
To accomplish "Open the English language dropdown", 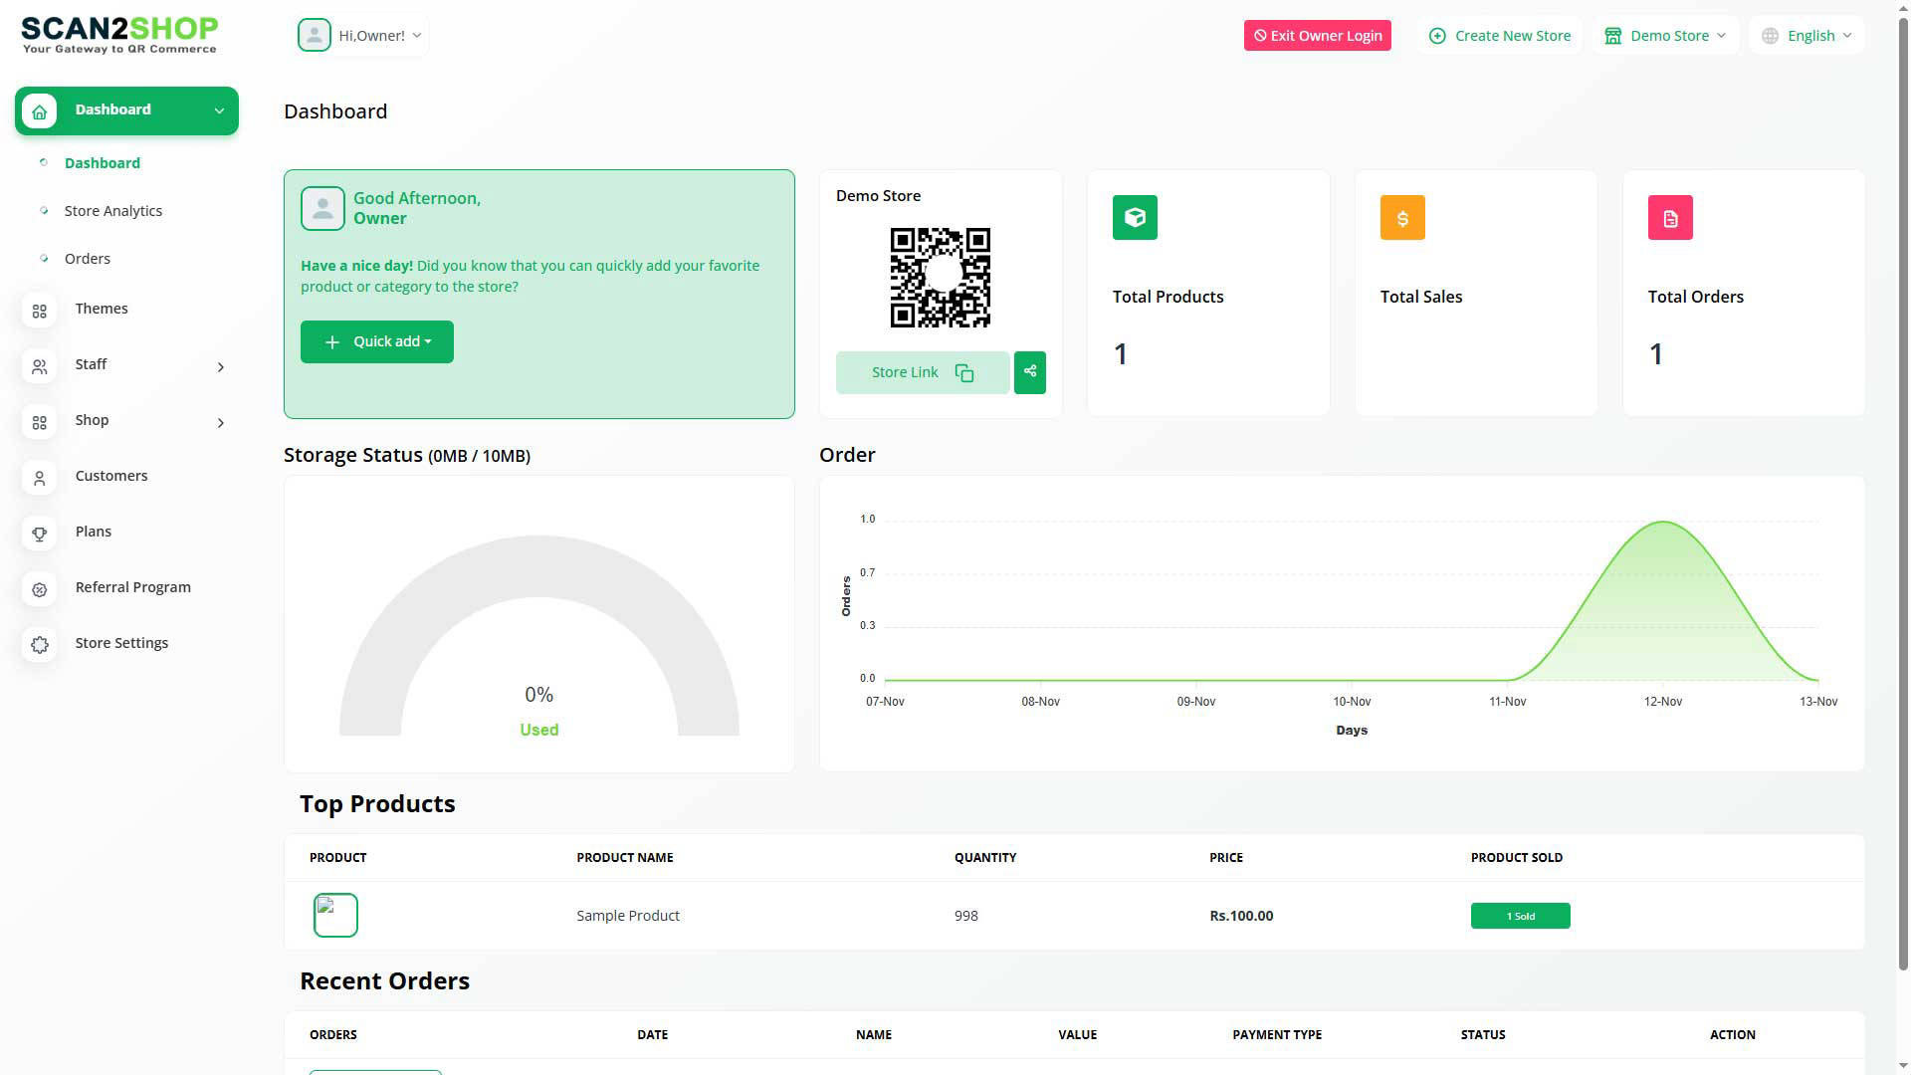I will click(1808, 36).
